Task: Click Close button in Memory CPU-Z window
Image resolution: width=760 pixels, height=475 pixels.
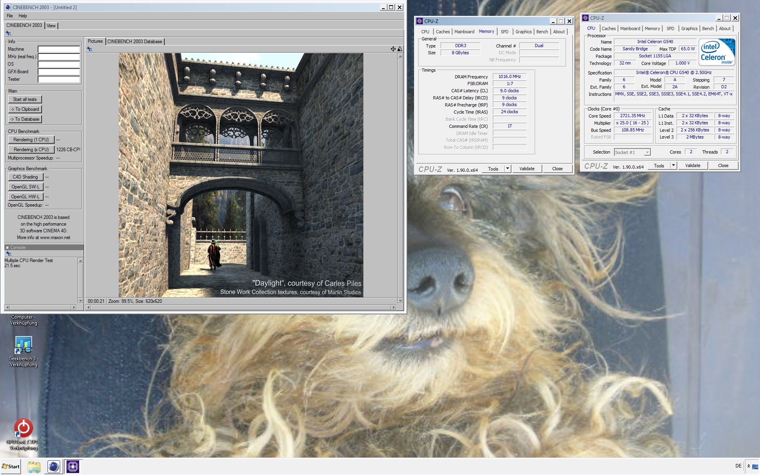Action: click(x=557, y=169)
